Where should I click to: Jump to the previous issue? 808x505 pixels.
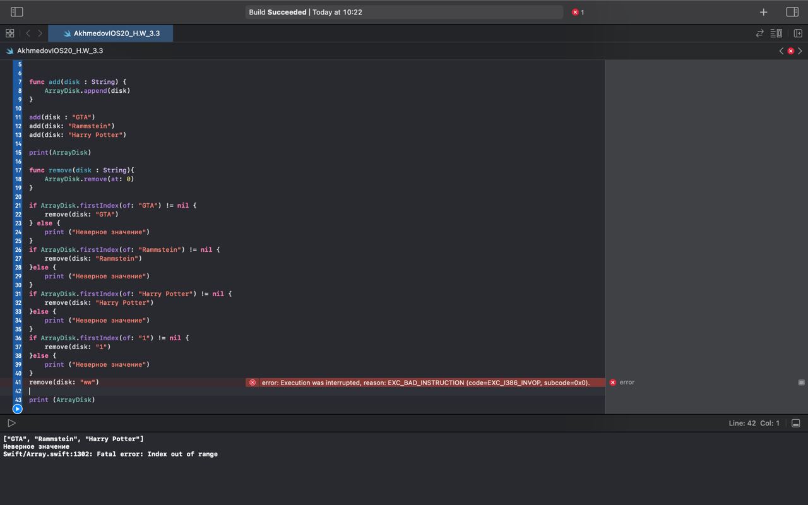click(x=781, y=50)
